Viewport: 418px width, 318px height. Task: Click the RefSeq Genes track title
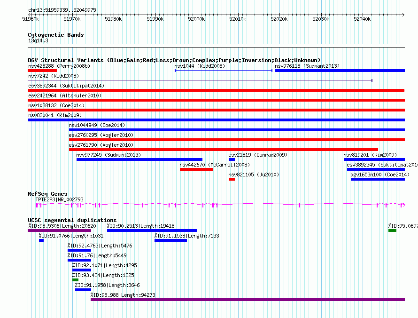[x=47, y=194]
